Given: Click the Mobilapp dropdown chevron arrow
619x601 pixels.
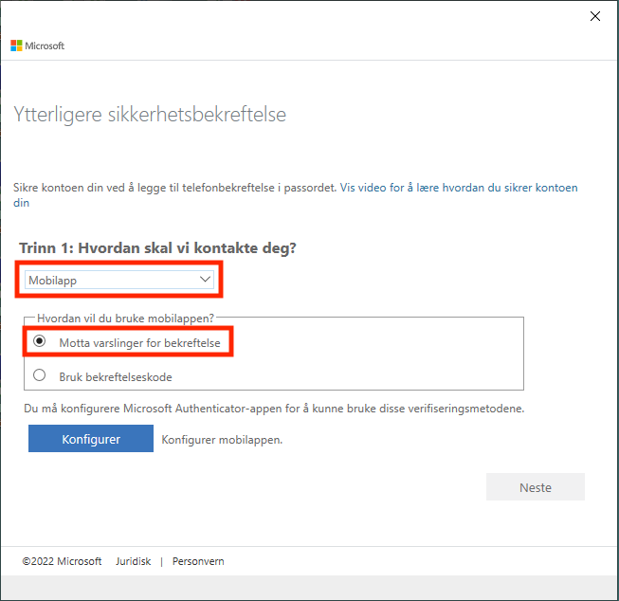Looking at the screenshot, I should 205,280.
